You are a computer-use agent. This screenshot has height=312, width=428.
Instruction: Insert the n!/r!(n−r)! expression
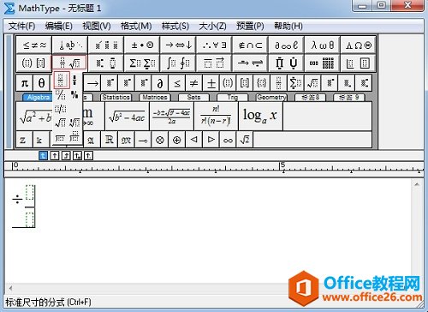coord(216,117)
